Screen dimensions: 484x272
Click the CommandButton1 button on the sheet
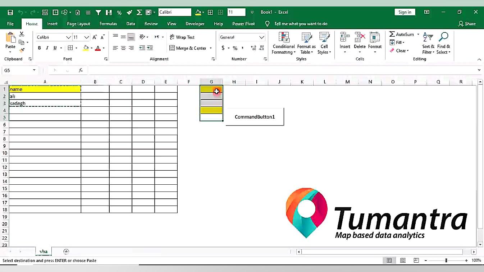click(255, 116)
